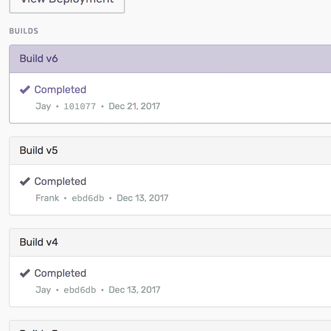Click commit hash 101077 in Build v6
331x331 pixels.
pos(80,106)
